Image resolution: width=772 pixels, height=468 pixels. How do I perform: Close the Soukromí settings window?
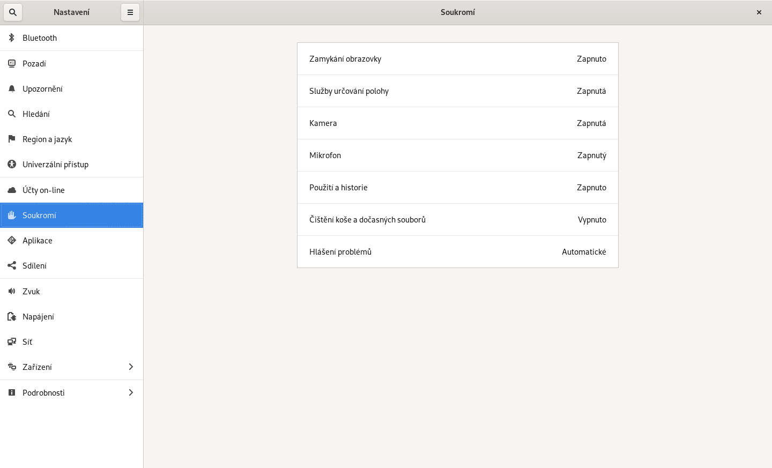759,12
